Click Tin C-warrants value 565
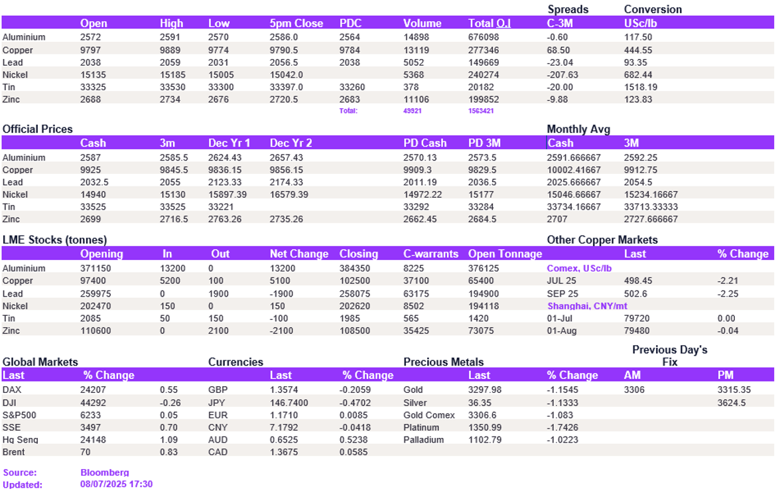Viewport: 776px width, 497px height. (x=411, y=319)
